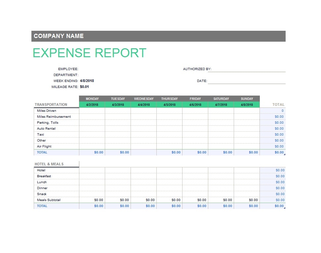
Task: Click the 4/2/2018 date cell
Action: coord(92,105)
